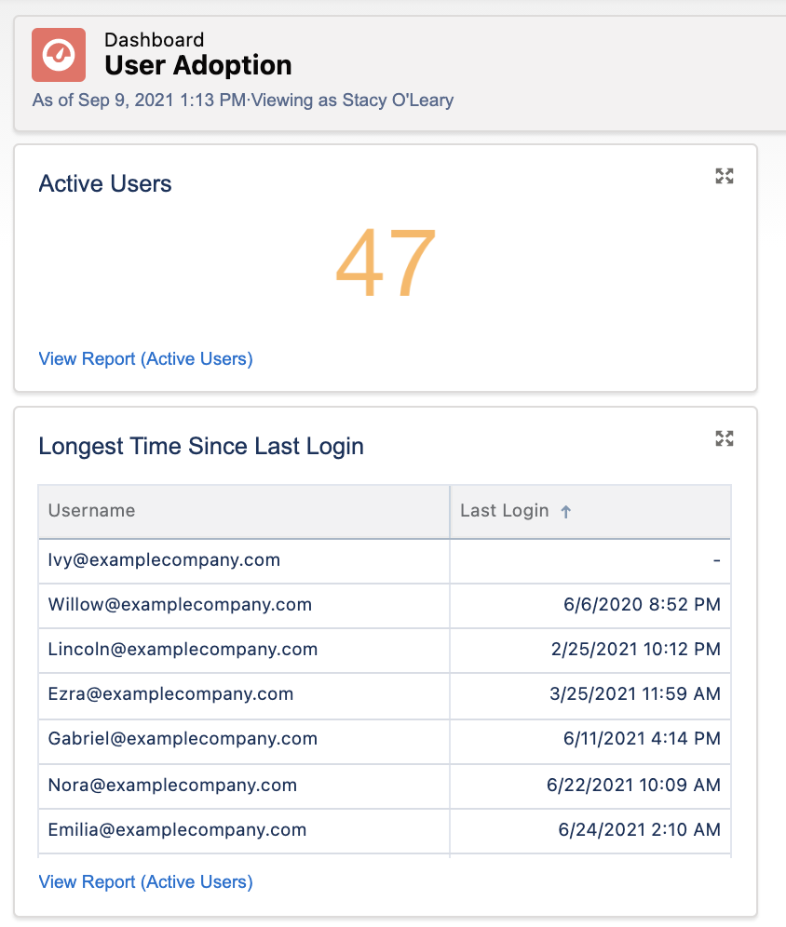Expand the Active Users widget to full screen
The image size is (786, 927).
pyautogui.click(x=725, y=176)
